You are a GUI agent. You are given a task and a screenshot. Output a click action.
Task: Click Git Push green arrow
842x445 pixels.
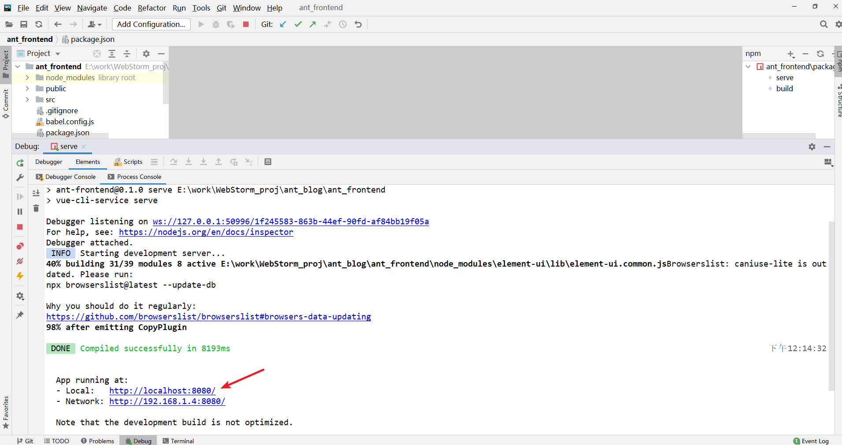pos(313,24)
